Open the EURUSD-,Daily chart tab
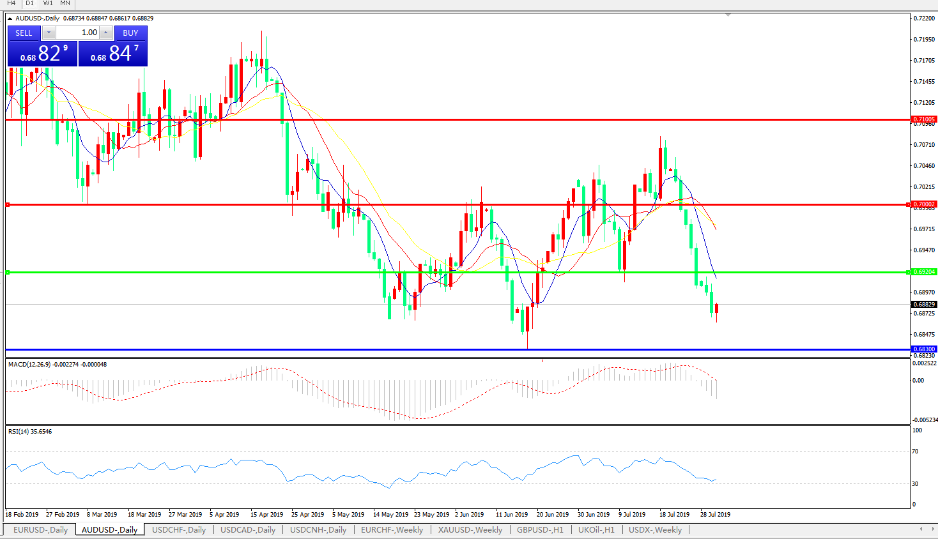Viewport: 938px width, 539px height. (40, 530)
